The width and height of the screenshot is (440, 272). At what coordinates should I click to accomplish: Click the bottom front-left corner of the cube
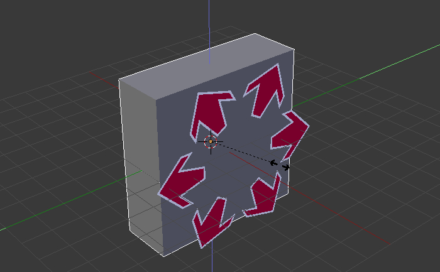pyautogui.click(x=165, y=256)
